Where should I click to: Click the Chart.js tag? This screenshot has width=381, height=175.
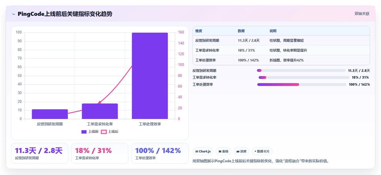point(203,151)
